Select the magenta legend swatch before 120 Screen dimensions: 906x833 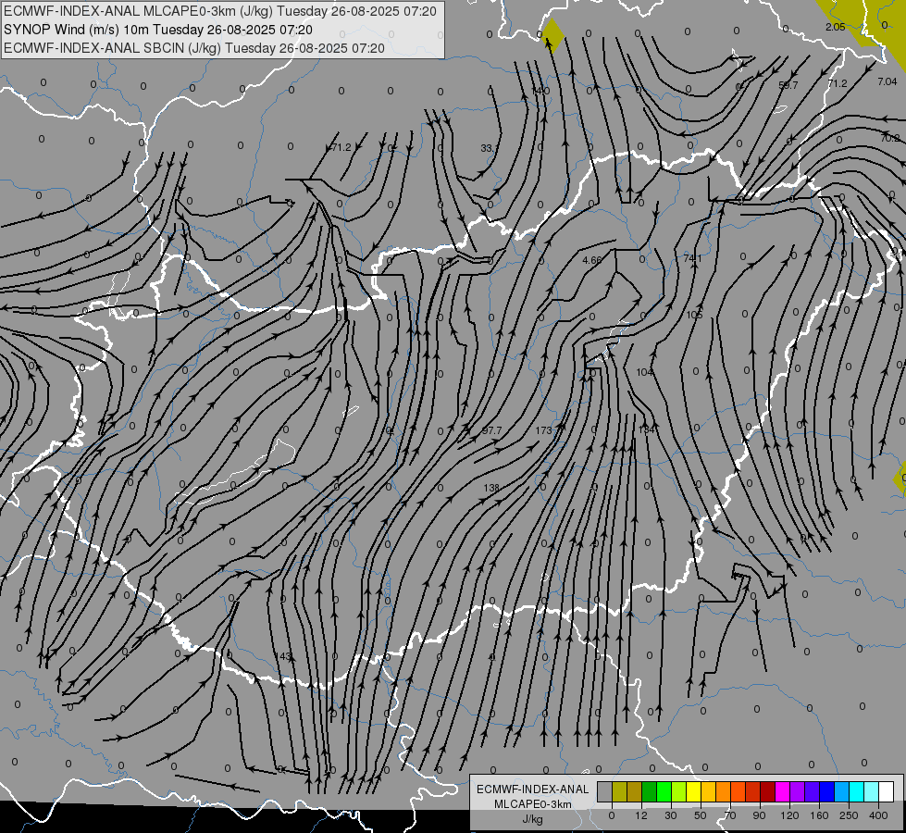pos(782,791)
